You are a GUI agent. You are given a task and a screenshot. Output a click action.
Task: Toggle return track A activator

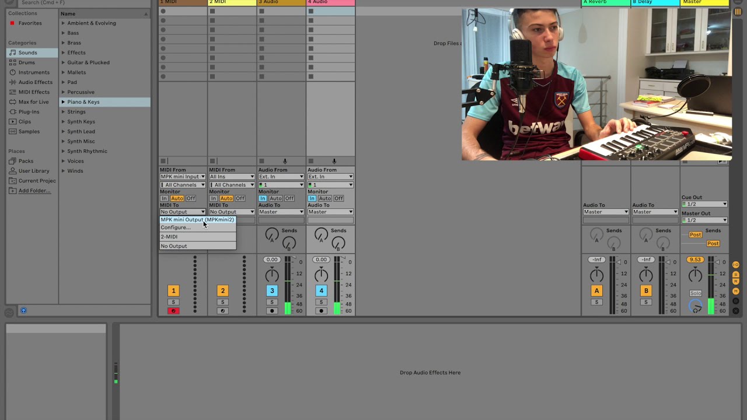point(596,290)
